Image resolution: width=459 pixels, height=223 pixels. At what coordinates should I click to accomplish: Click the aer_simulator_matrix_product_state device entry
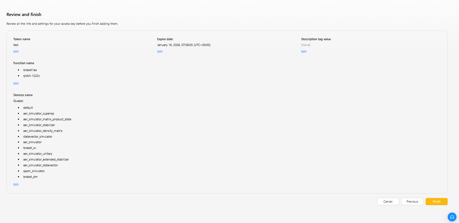click(47, 119)
